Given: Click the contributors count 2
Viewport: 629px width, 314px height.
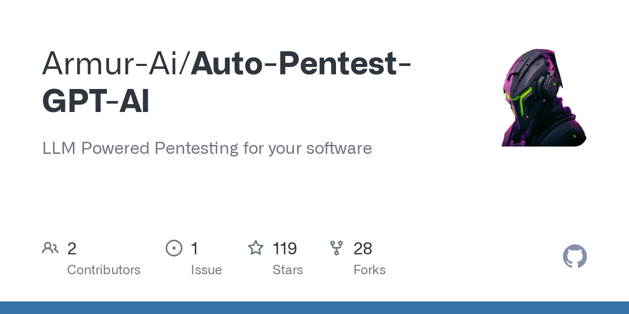Looking at the screenshot, I should coord(72,248).
